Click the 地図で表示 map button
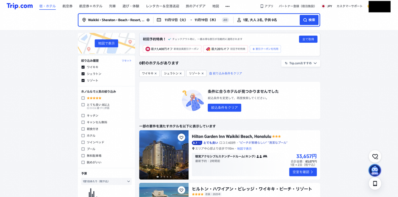 (x=106, y=43)
